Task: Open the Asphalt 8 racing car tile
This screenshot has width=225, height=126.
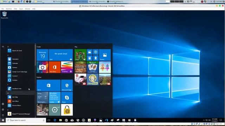Action: 81,79
